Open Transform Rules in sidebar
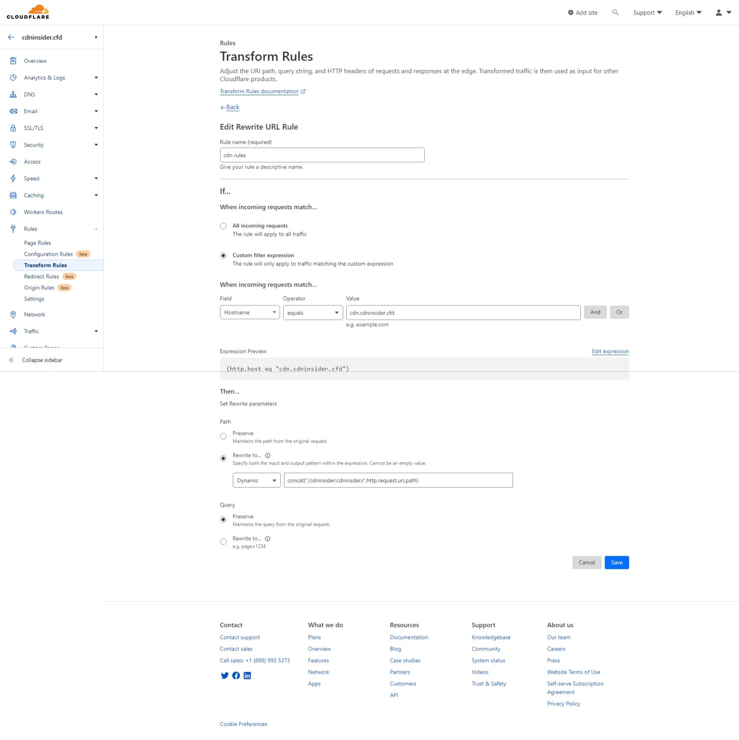The image size is (739, 740). tap(46, 265)
